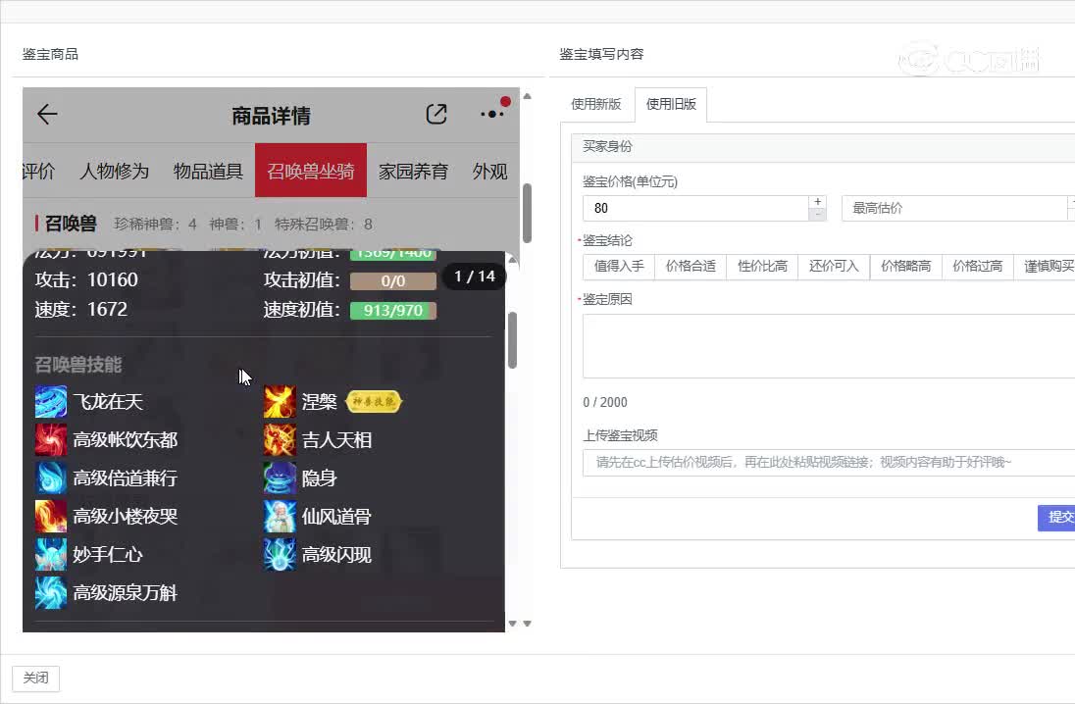The height and width of the screenshot is (704, 1075).
Task: Select the 仙风道骨 skill icon
Action: coord(280,516)
